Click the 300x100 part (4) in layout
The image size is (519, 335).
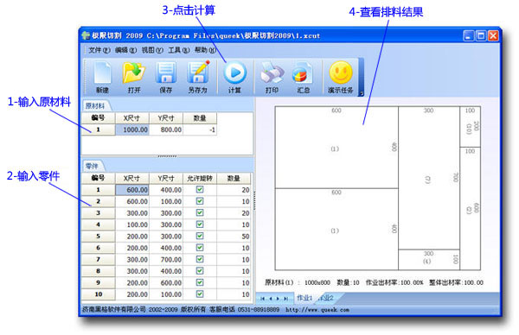(429, 260)
